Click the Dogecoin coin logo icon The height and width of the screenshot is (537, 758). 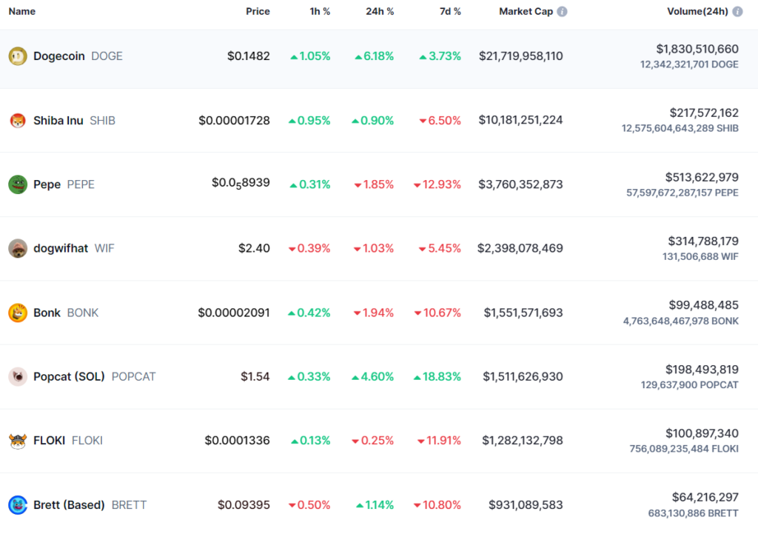coord(18,56)
